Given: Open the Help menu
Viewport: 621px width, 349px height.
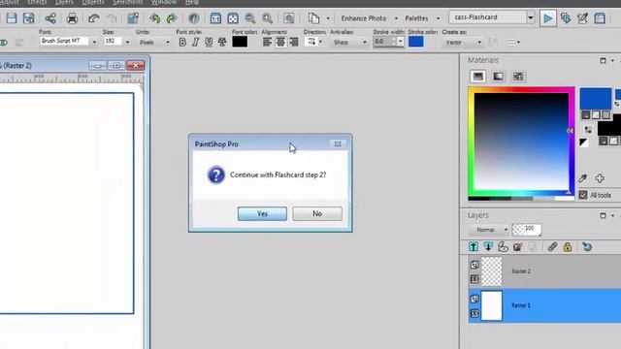Looking at the screenshot, I should (x=192, y=2).
